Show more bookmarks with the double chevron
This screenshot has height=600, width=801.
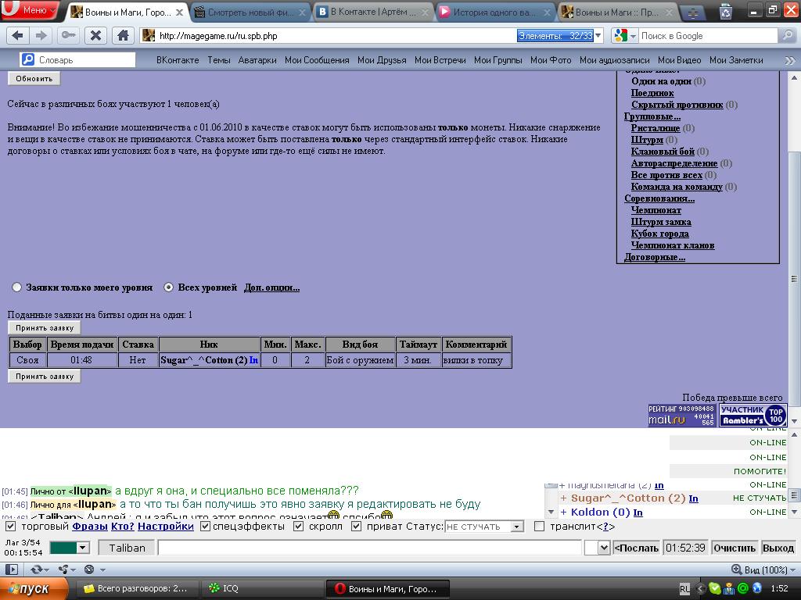pos(790,60)
